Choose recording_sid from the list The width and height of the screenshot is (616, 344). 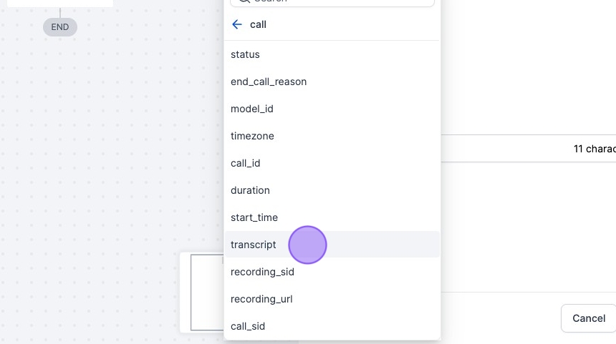coord(262,272)
